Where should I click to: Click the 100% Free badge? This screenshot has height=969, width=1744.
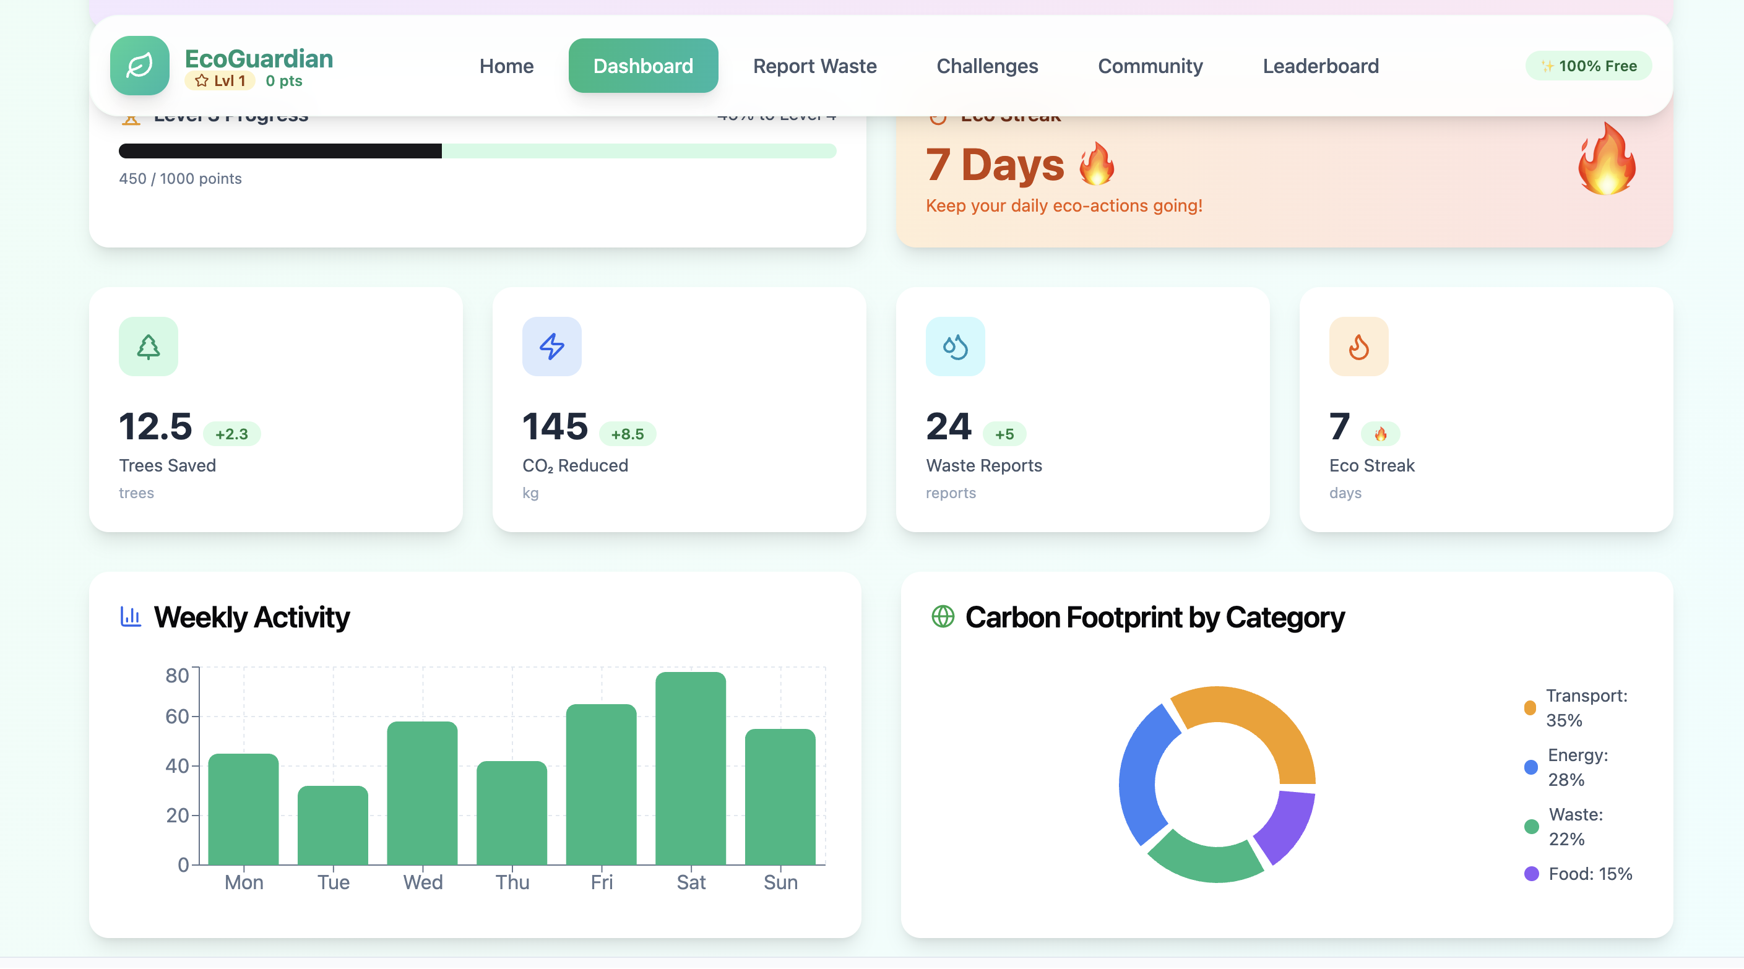pyautogui.click(x=1587, y=66)
